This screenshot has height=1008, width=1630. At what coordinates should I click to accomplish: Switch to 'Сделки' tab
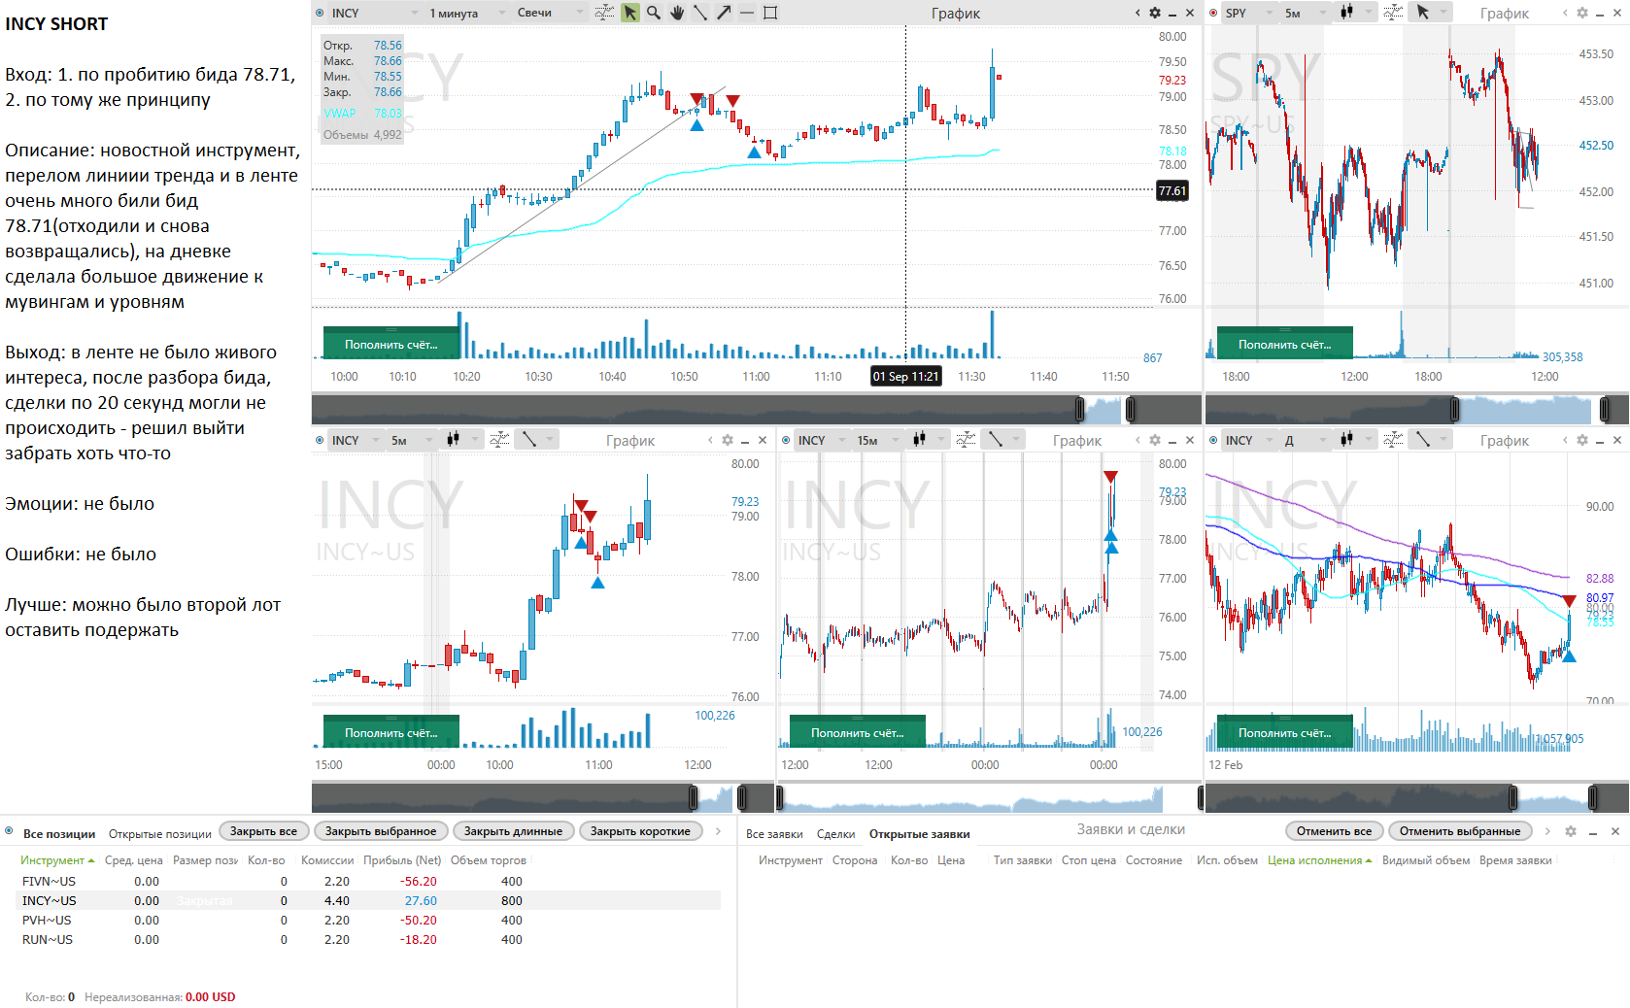pos(835,834)
